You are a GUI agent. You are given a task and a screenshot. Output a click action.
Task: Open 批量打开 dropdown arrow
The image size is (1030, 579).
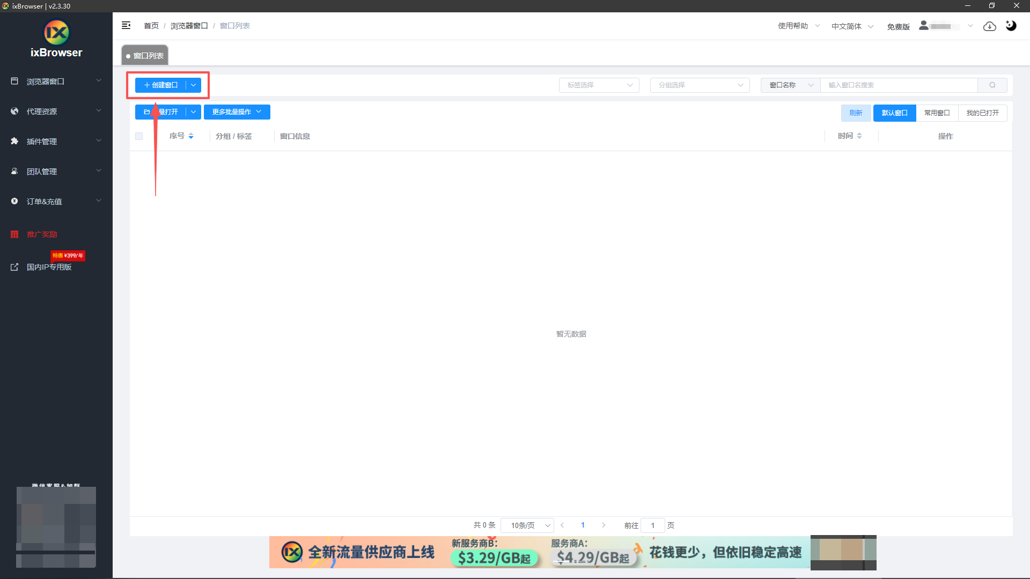(194, 112)
